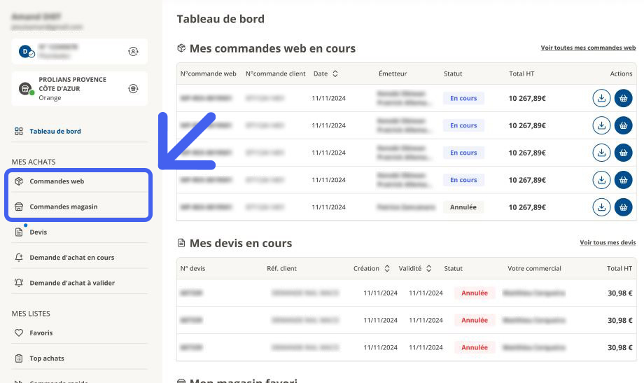
Task: Click the MES LISTES section label
Action: coord(31,314)
